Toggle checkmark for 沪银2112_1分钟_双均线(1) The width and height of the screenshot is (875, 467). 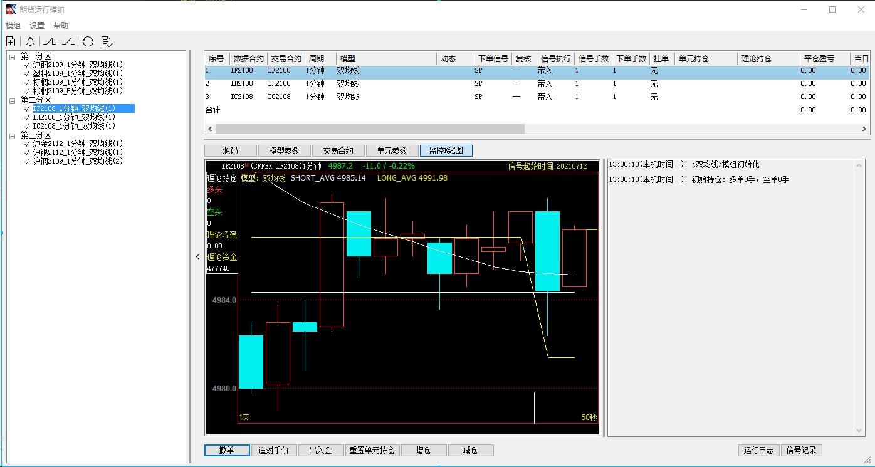[27, 152]
